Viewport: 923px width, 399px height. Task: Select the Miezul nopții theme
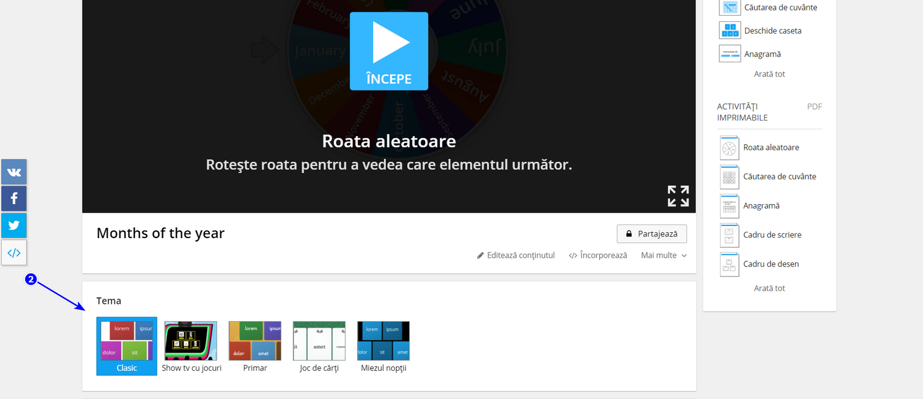[384, 347]
